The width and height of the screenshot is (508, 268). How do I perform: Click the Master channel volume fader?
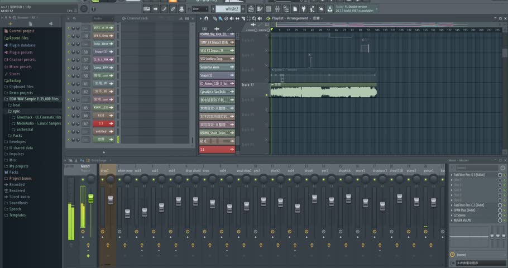coord(90,198)
